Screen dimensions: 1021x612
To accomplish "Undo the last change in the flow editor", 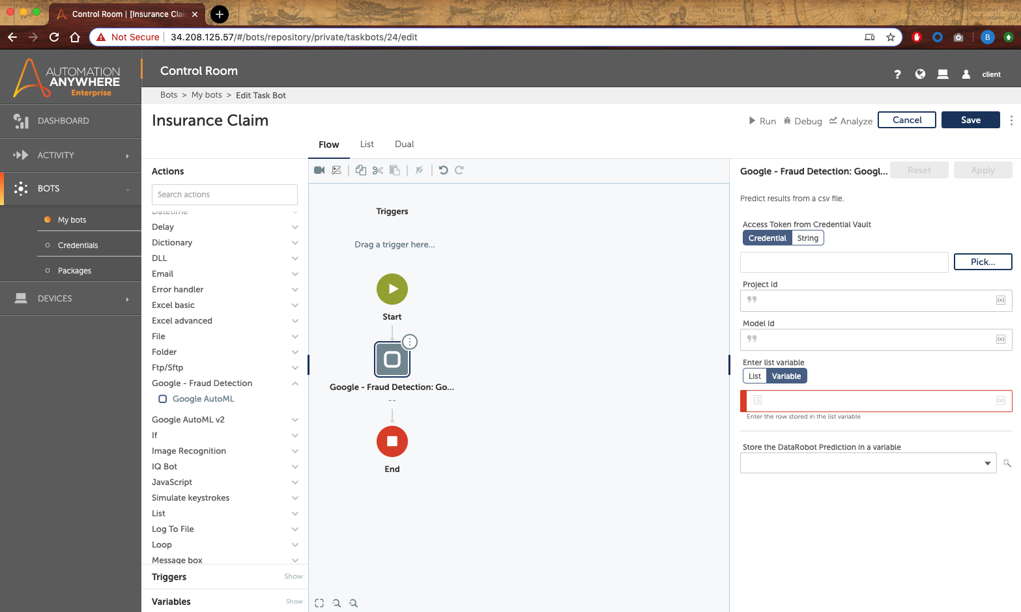I will click(x=444, y=170).
